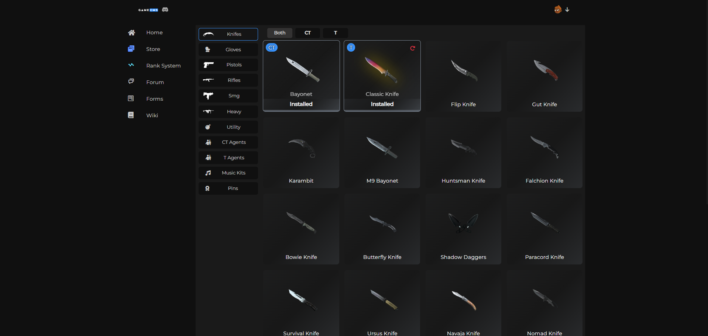The width and height of the screenshot is (708, 336).
Task: Open the user avatar menu
Action: (558, 10)
